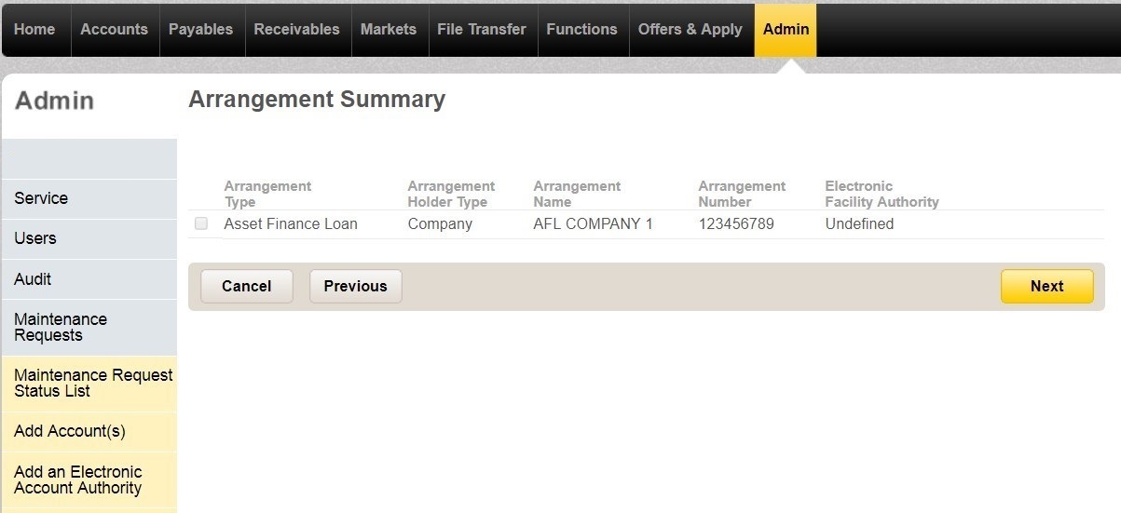Click arrangement number 123456789
Screen dimensions: 1121x513
coord(736,224)
